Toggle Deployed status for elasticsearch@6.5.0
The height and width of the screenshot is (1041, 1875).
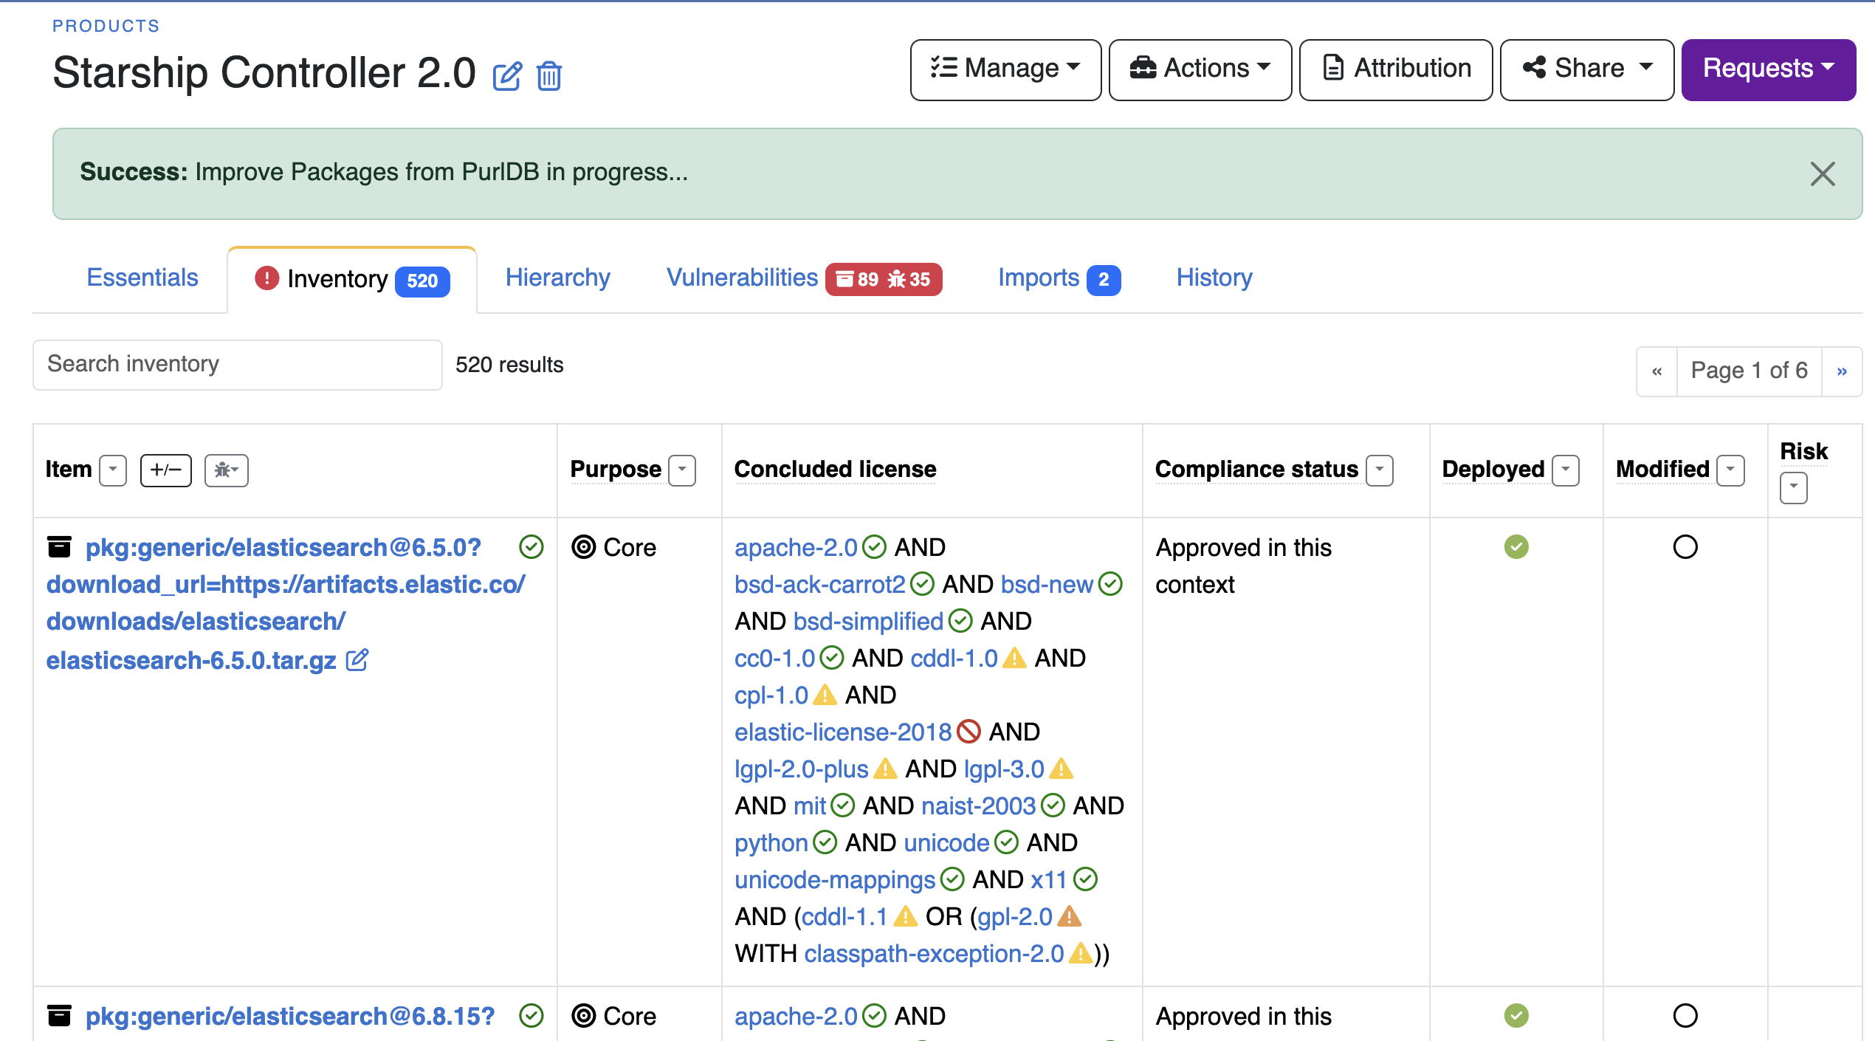point(1516,547)
